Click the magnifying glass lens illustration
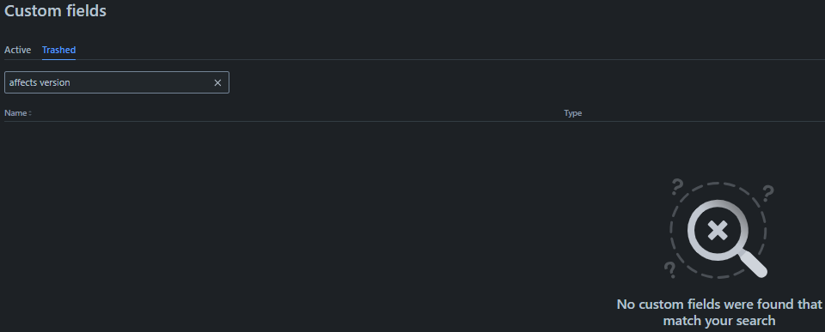Viewport: 825px width, 332px height. pyautogui.click(x=718, y=230)
